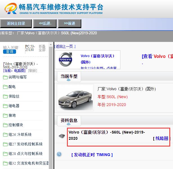Click the chevron icon under 当前车型
This screenshot has height=169, width=173.
point(69,80)
